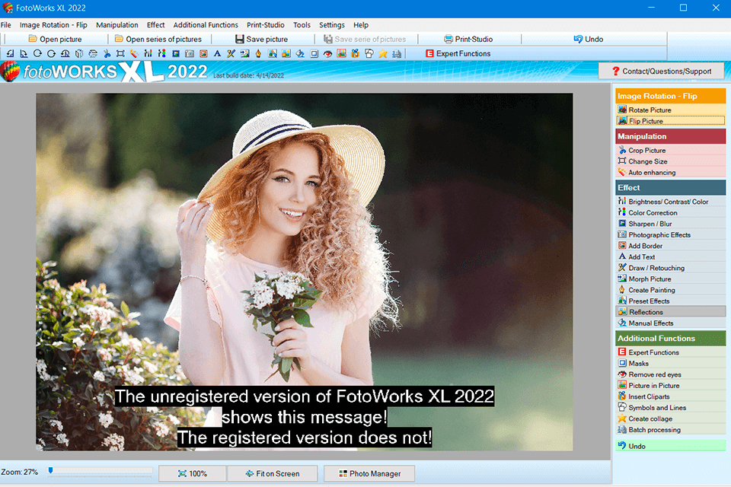Click Open series of pictures button
This screenshot has width=731, height=487.
[159, 39]
